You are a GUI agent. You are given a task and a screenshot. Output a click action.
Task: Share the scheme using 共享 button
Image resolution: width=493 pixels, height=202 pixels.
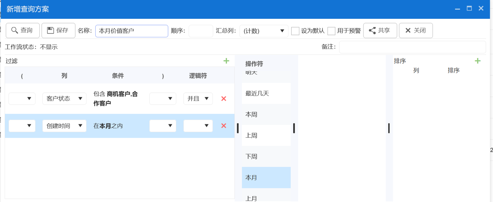380,30
